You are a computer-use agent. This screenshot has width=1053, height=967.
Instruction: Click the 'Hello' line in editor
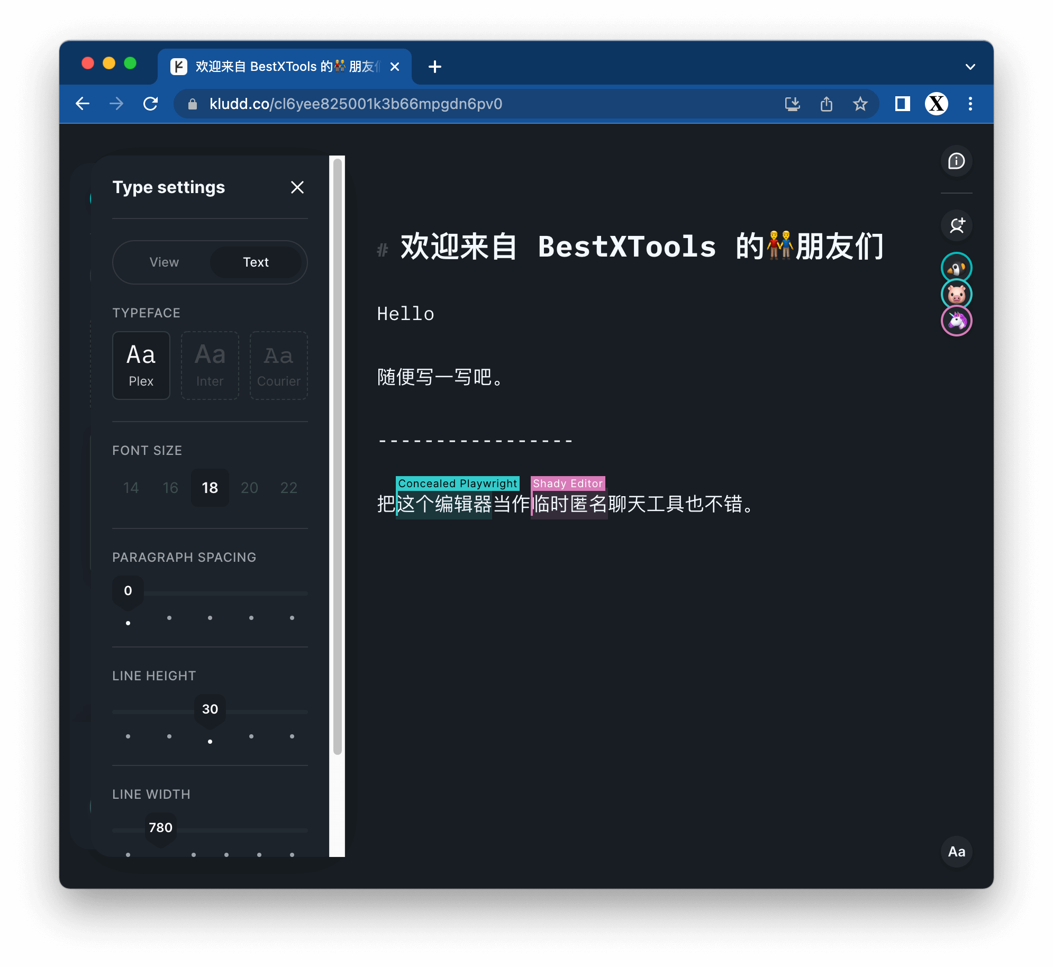click(405, 314)
